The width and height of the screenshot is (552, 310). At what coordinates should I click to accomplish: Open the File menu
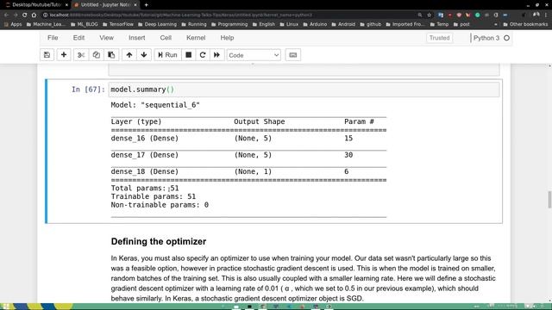(x=53, y=38)
